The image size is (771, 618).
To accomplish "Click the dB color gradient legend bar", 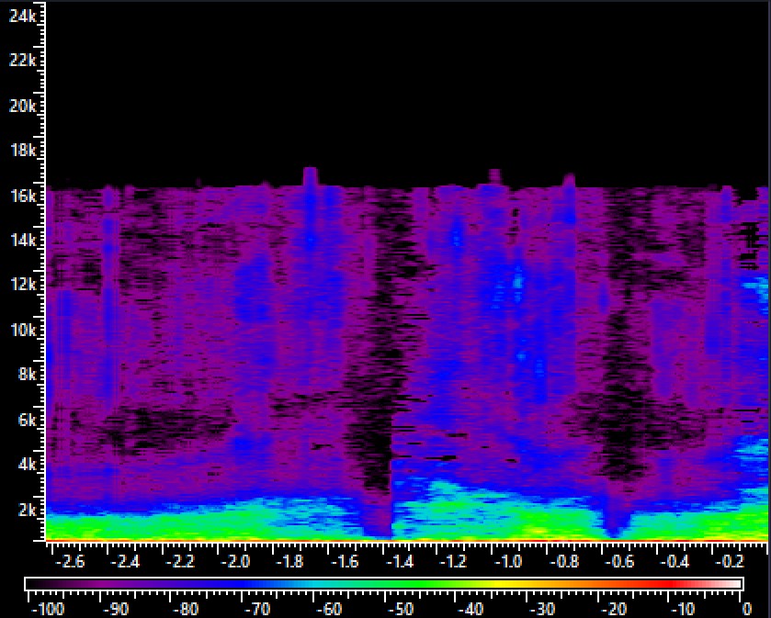I will [x=384, y=584].
